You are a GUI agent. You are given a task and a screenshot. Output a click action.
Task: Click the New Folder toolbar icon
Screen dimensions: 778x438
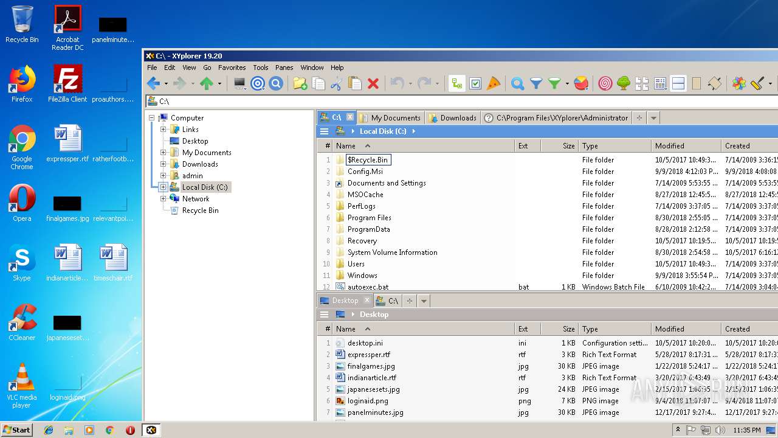pyautogui.click(x=300, y=84)
